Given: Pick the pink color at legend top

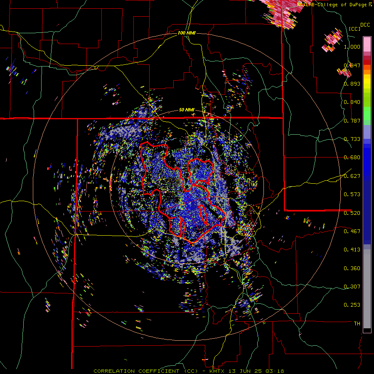Looking at the screenshot, I should 367,44.
